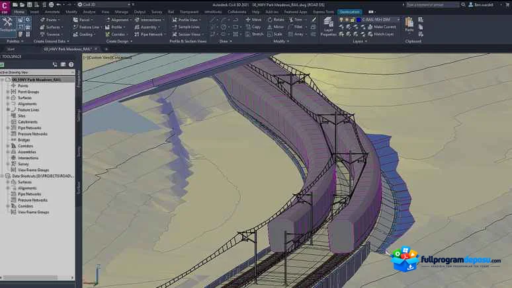Click the help search input field
The height and width of the screenshot is (288, 512).
(x=433, y=5)
